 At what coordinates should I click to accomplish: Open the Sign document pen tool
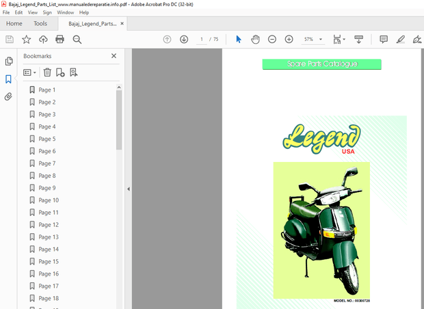[417, 40]
